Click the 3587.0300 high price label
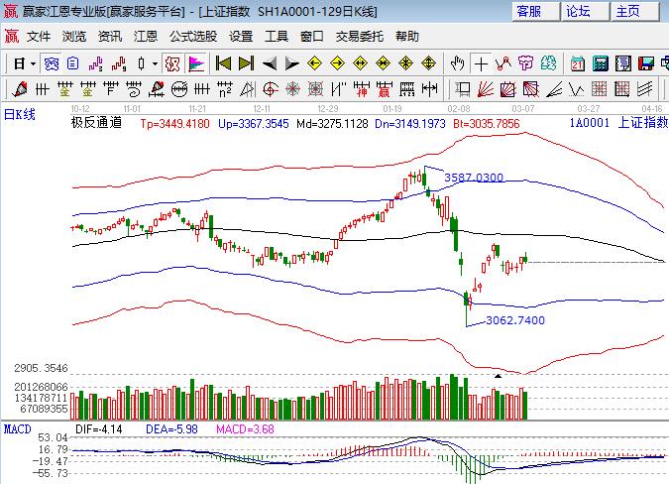Screen dimensions: 669x484 [x=474, y=178]
